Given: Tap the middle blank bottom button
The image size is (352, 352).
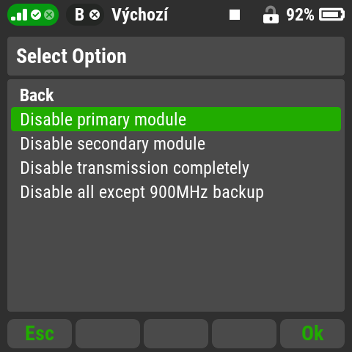Looking at the screenshot, I should click(176, 334).
